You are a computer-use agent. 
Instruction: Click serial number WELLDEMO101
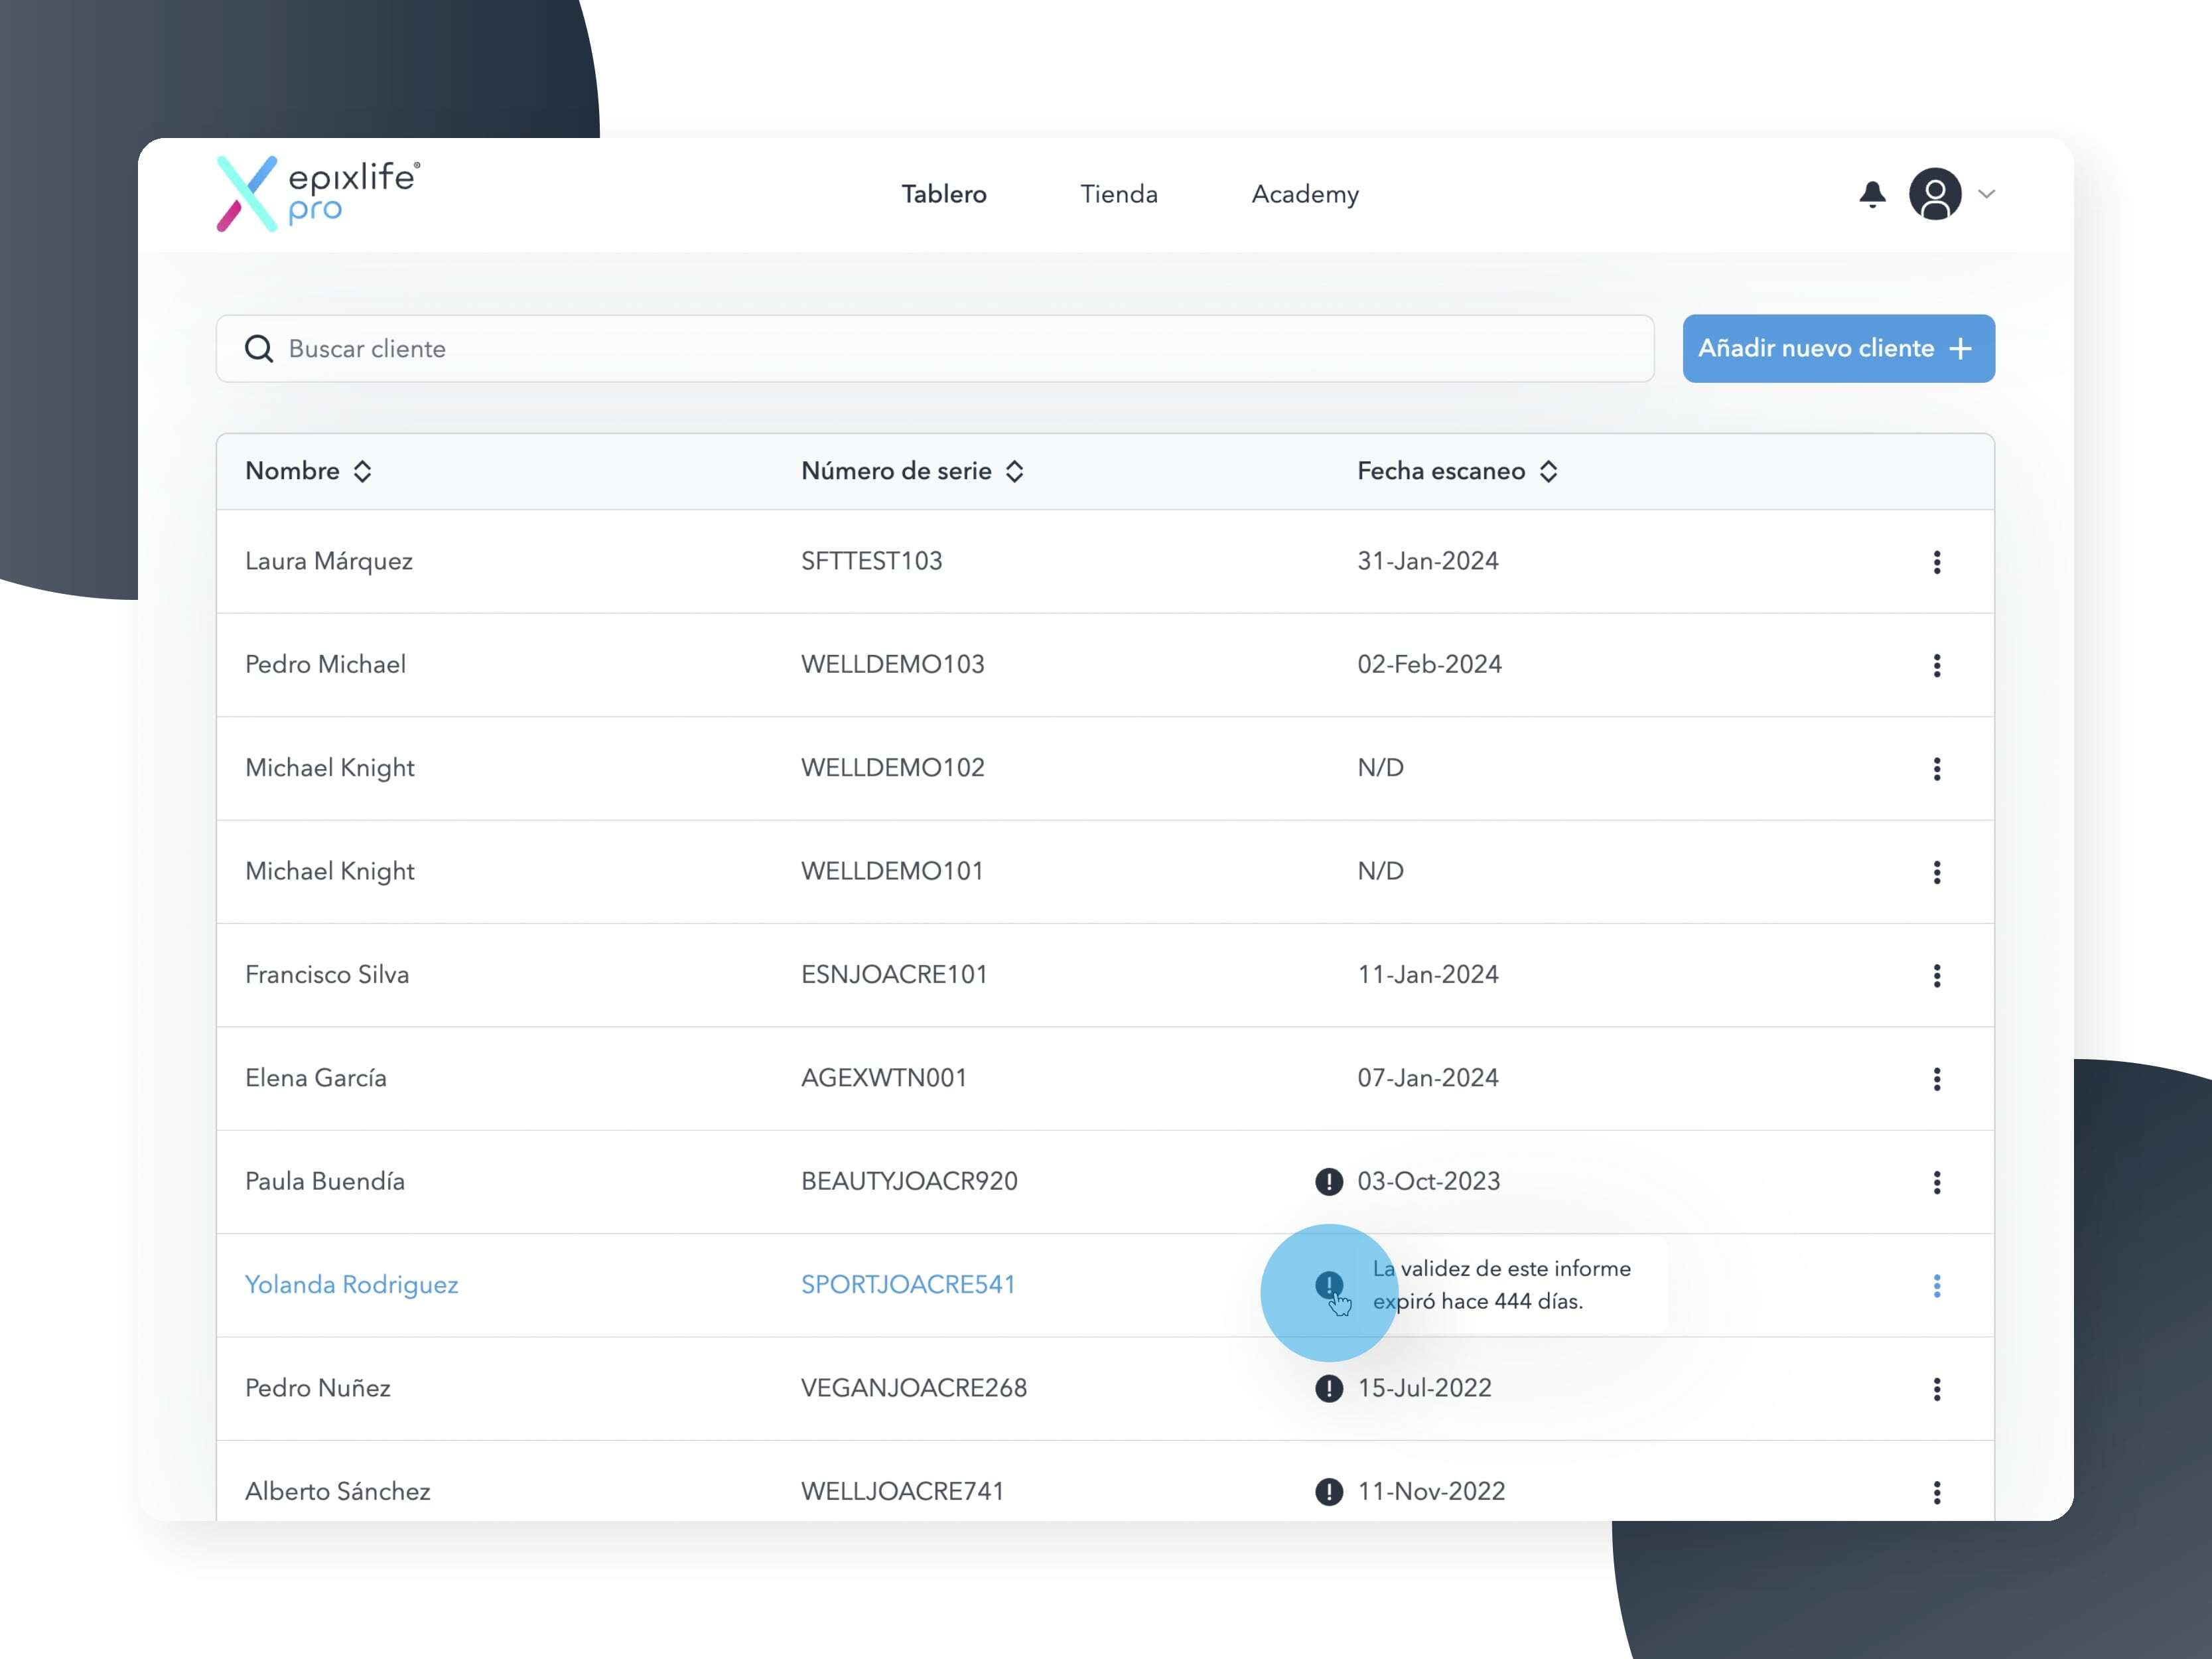coord(893,871)
